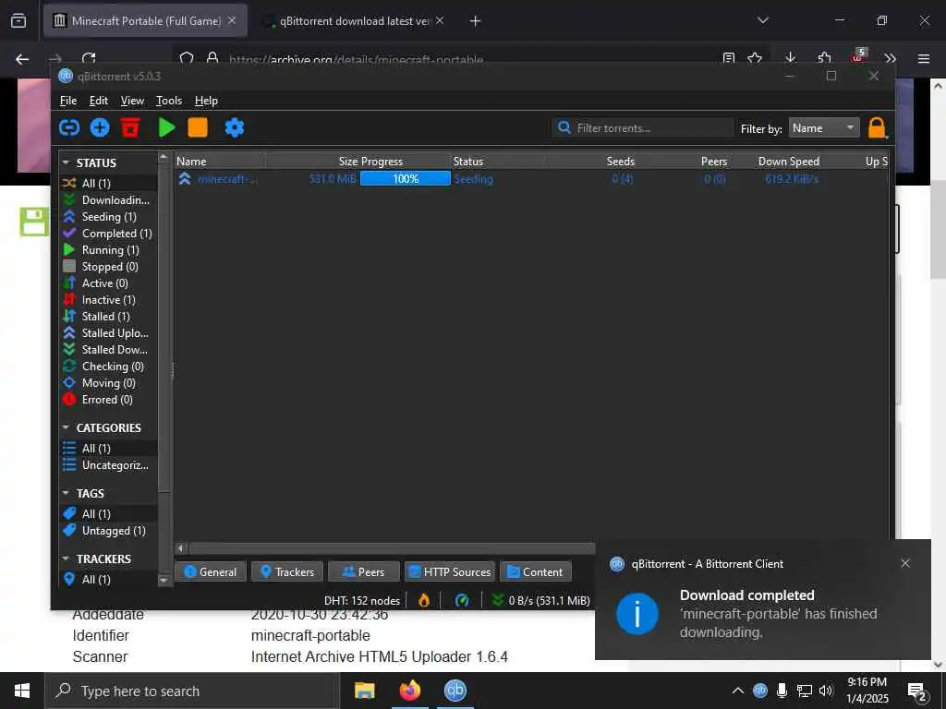946x709 pixels.
Task: Open Firefox toolbar overflow chevron
Action: click(890, 58)
